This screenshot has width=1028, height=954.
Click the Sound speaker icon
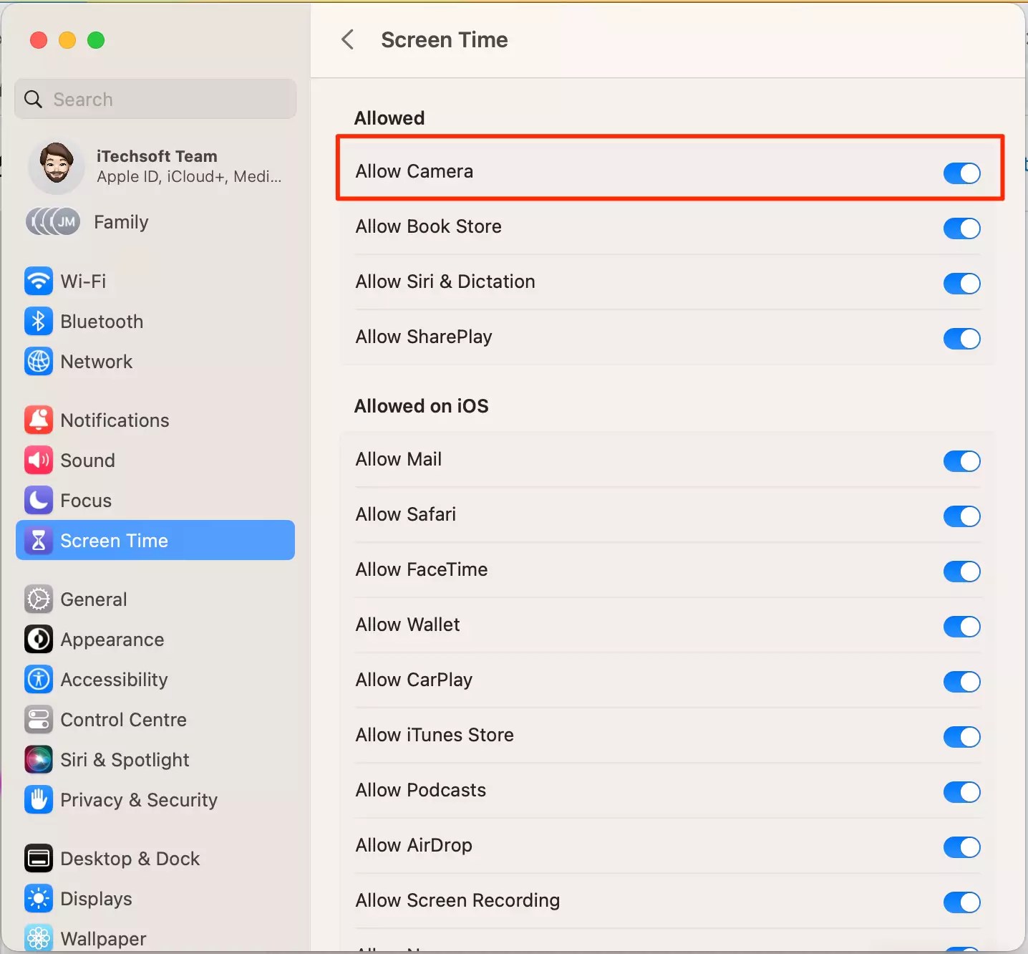(x=39, y=460)
